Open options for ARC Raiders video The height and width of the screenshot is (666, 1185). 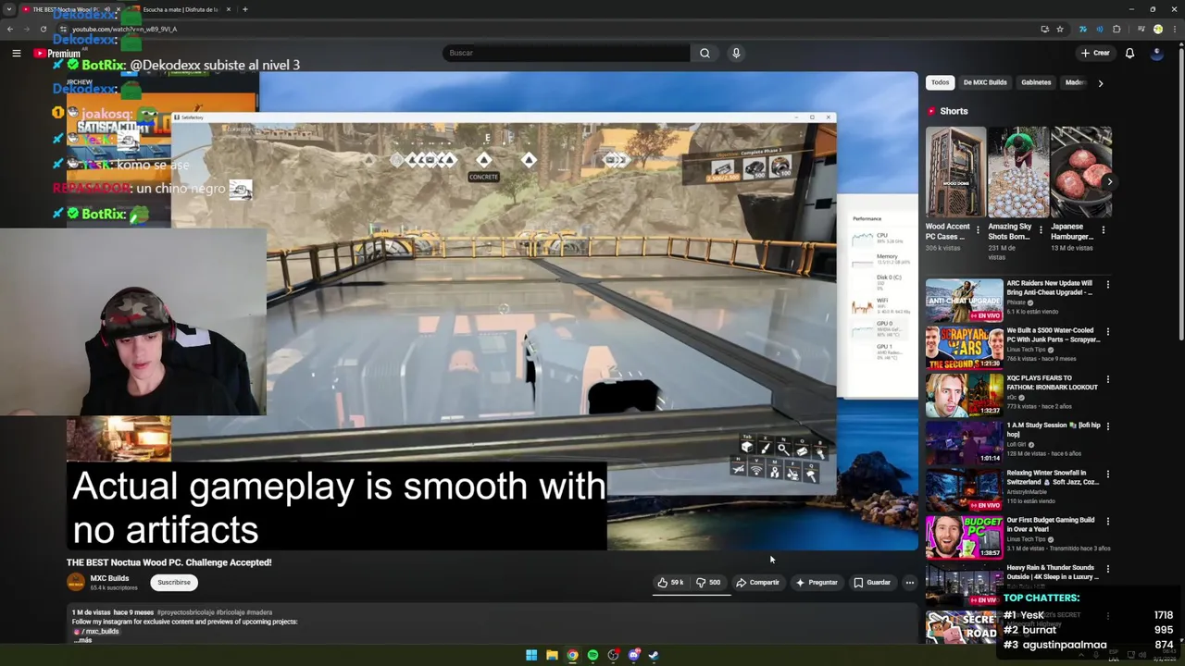point(1108,284)
